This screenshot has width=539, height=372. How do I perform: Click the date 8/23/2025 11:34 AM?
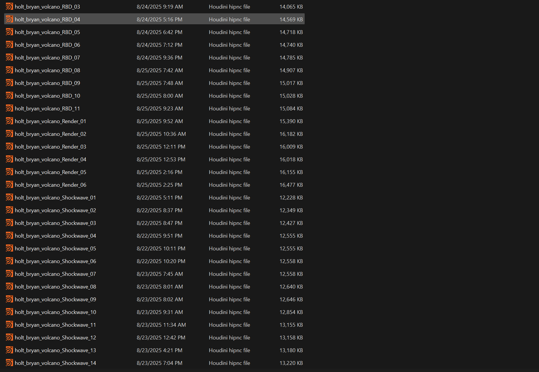click(161, 325)
